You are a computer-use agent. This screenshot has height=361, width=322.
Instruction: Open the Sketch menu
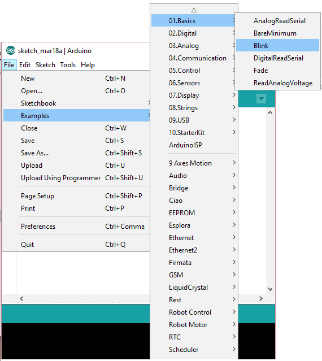coord(45,65)
